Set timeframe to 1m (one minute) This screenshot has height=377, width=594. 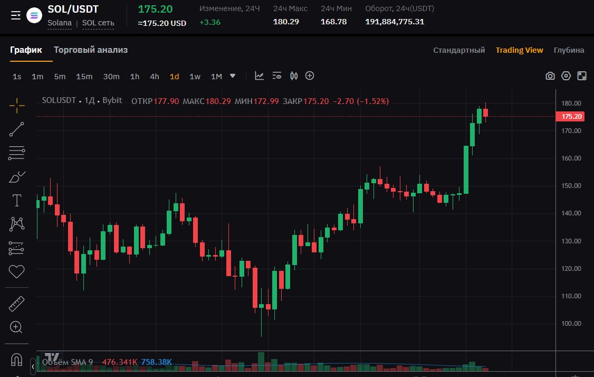[x=37, y=76]
